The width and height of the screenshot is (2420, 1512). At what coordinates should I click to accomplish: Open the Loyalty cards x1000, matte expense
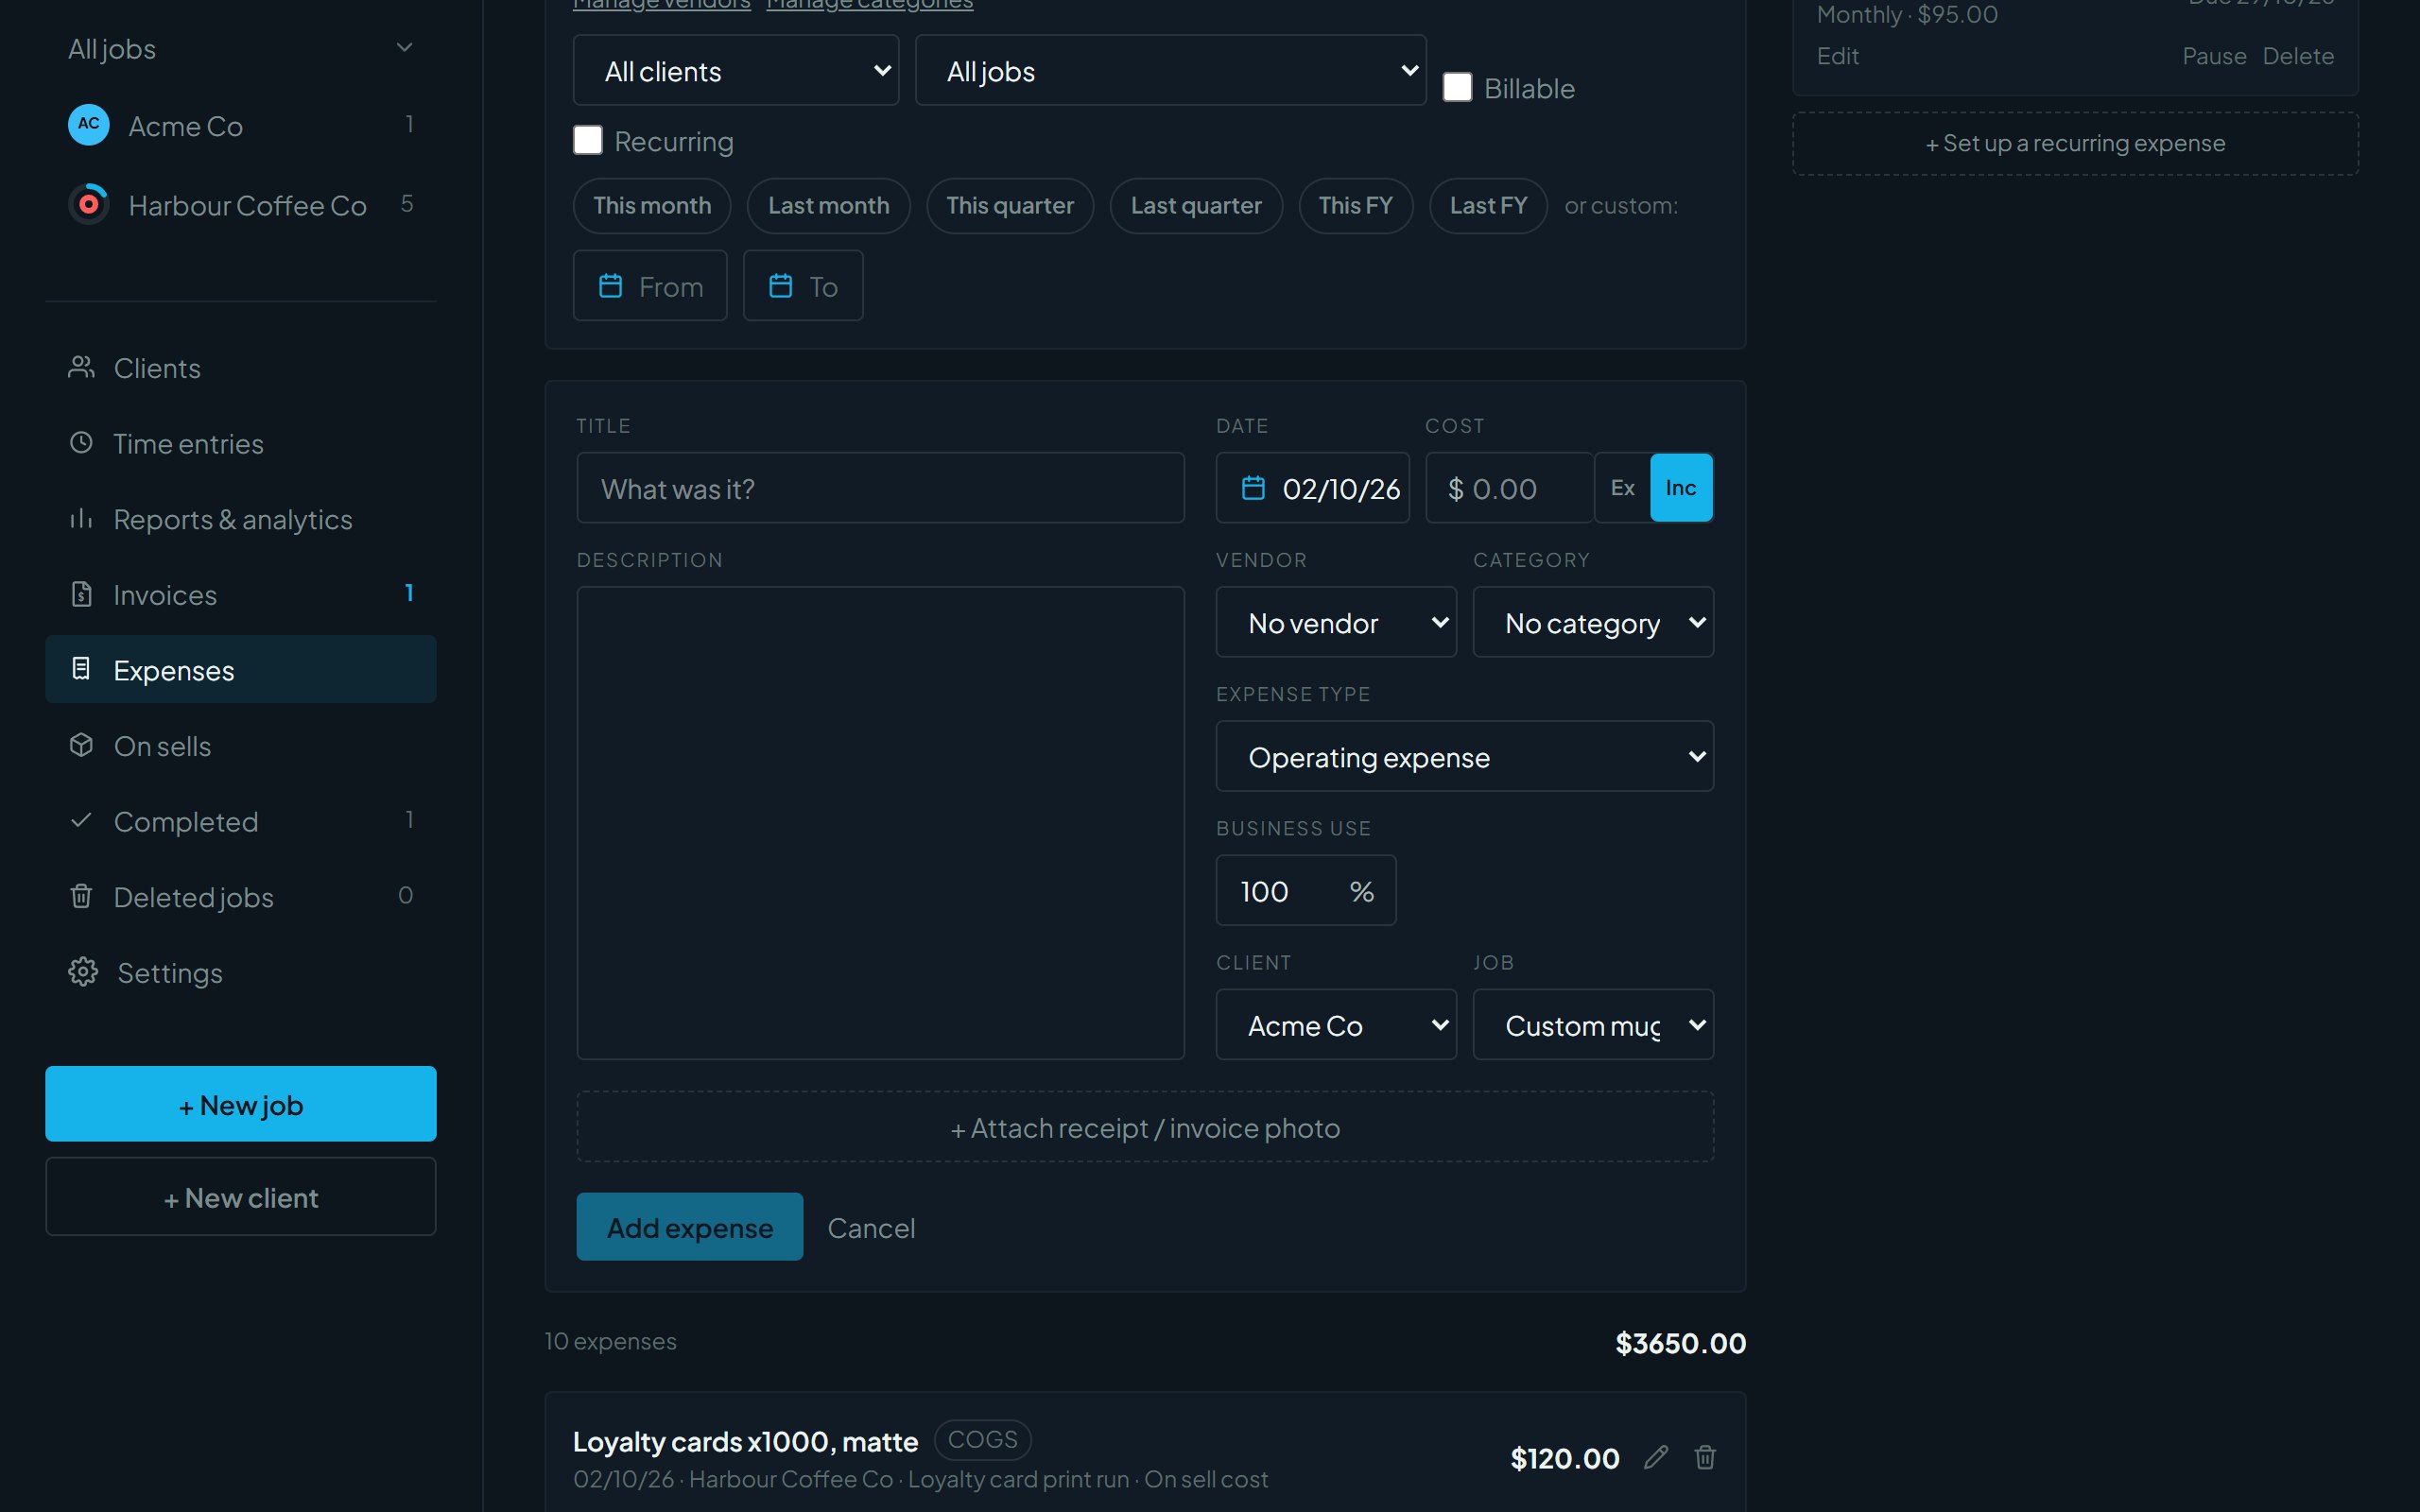pyautogui.click(x=745, y=1441)
